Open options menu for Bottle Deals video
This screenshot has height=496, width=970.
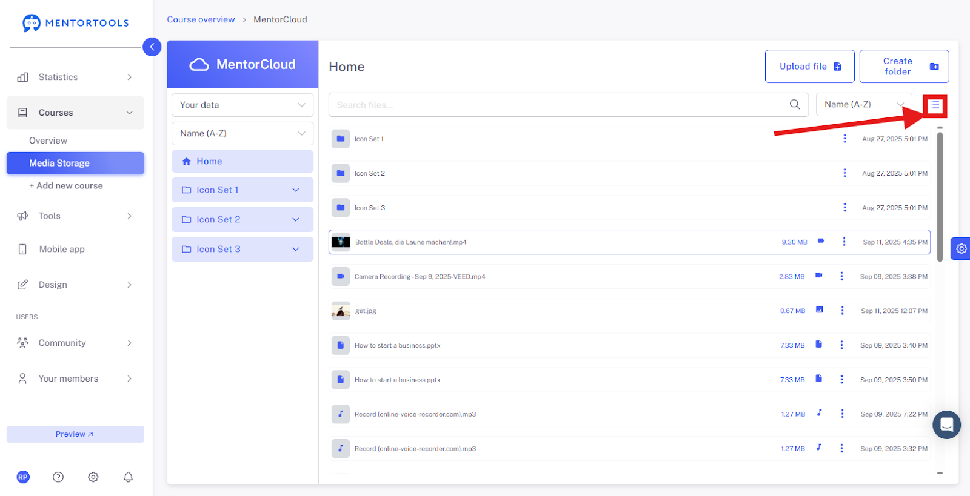tap(844, 242)
